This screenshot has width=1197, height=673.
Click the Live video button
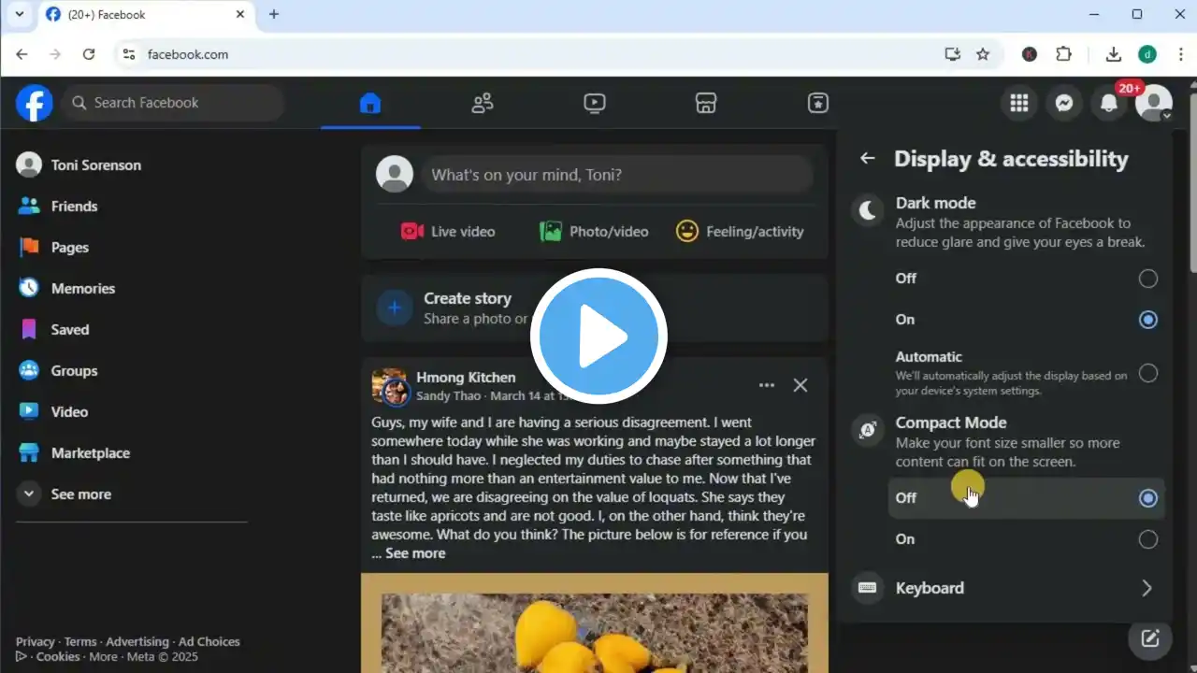coord(448,231)
